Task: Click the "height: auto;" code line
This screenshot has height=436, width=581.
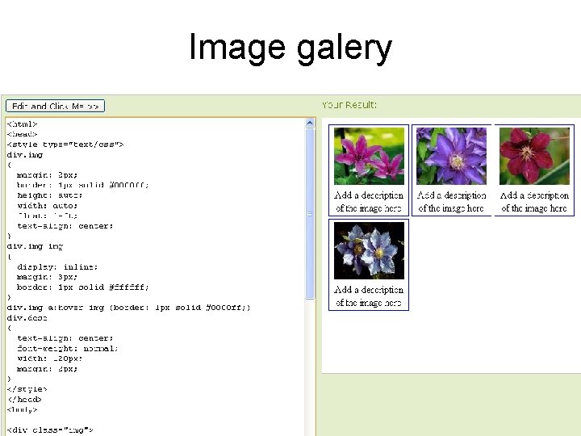Action: point(50,195)
